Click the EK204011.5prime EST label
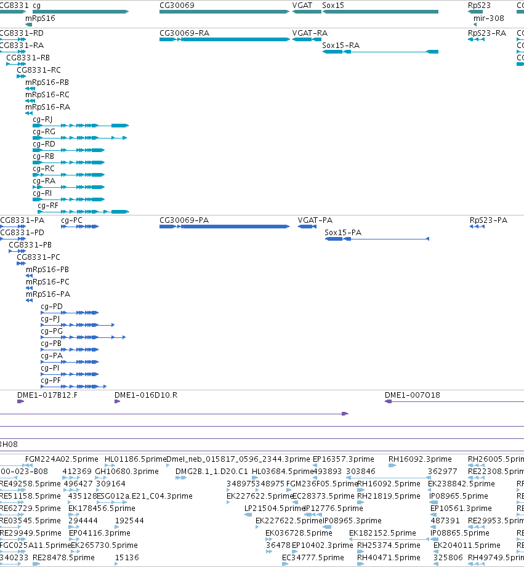Viewport: 524px width, 567px height. (x=467, y=545)
